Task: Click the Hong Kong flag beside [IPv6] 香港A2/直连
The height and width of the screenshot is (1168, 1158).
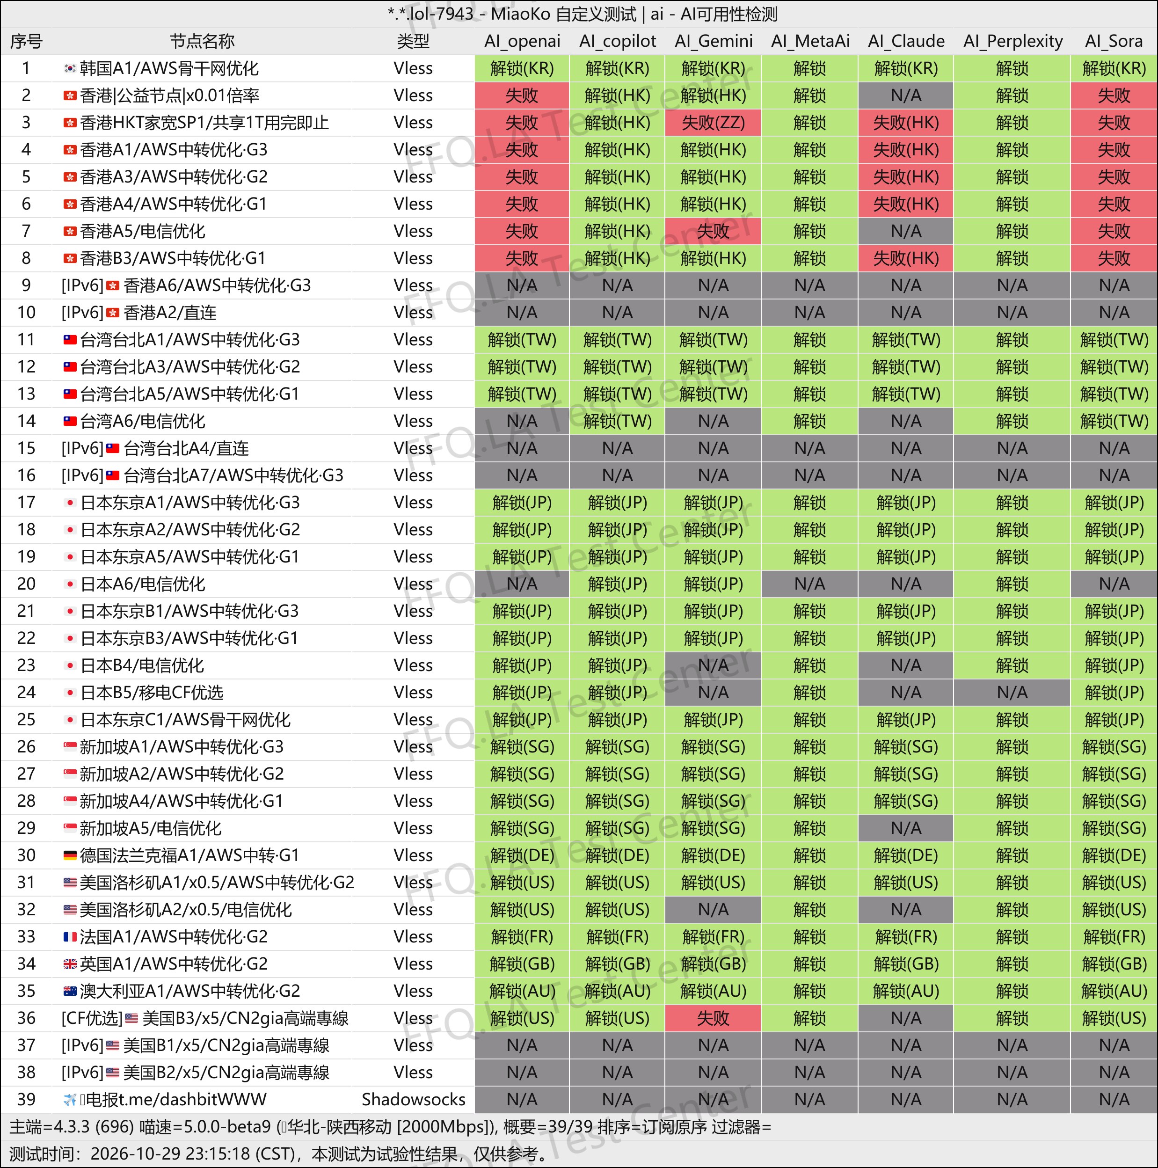Action: point(113,313)
